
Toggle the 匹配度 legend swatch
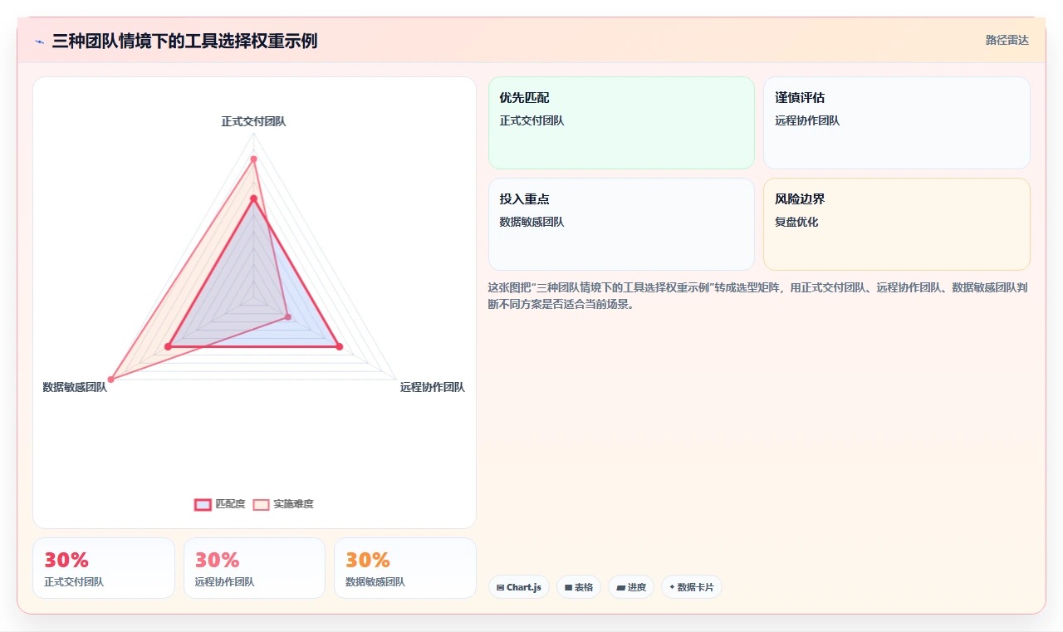click(203, 504)
